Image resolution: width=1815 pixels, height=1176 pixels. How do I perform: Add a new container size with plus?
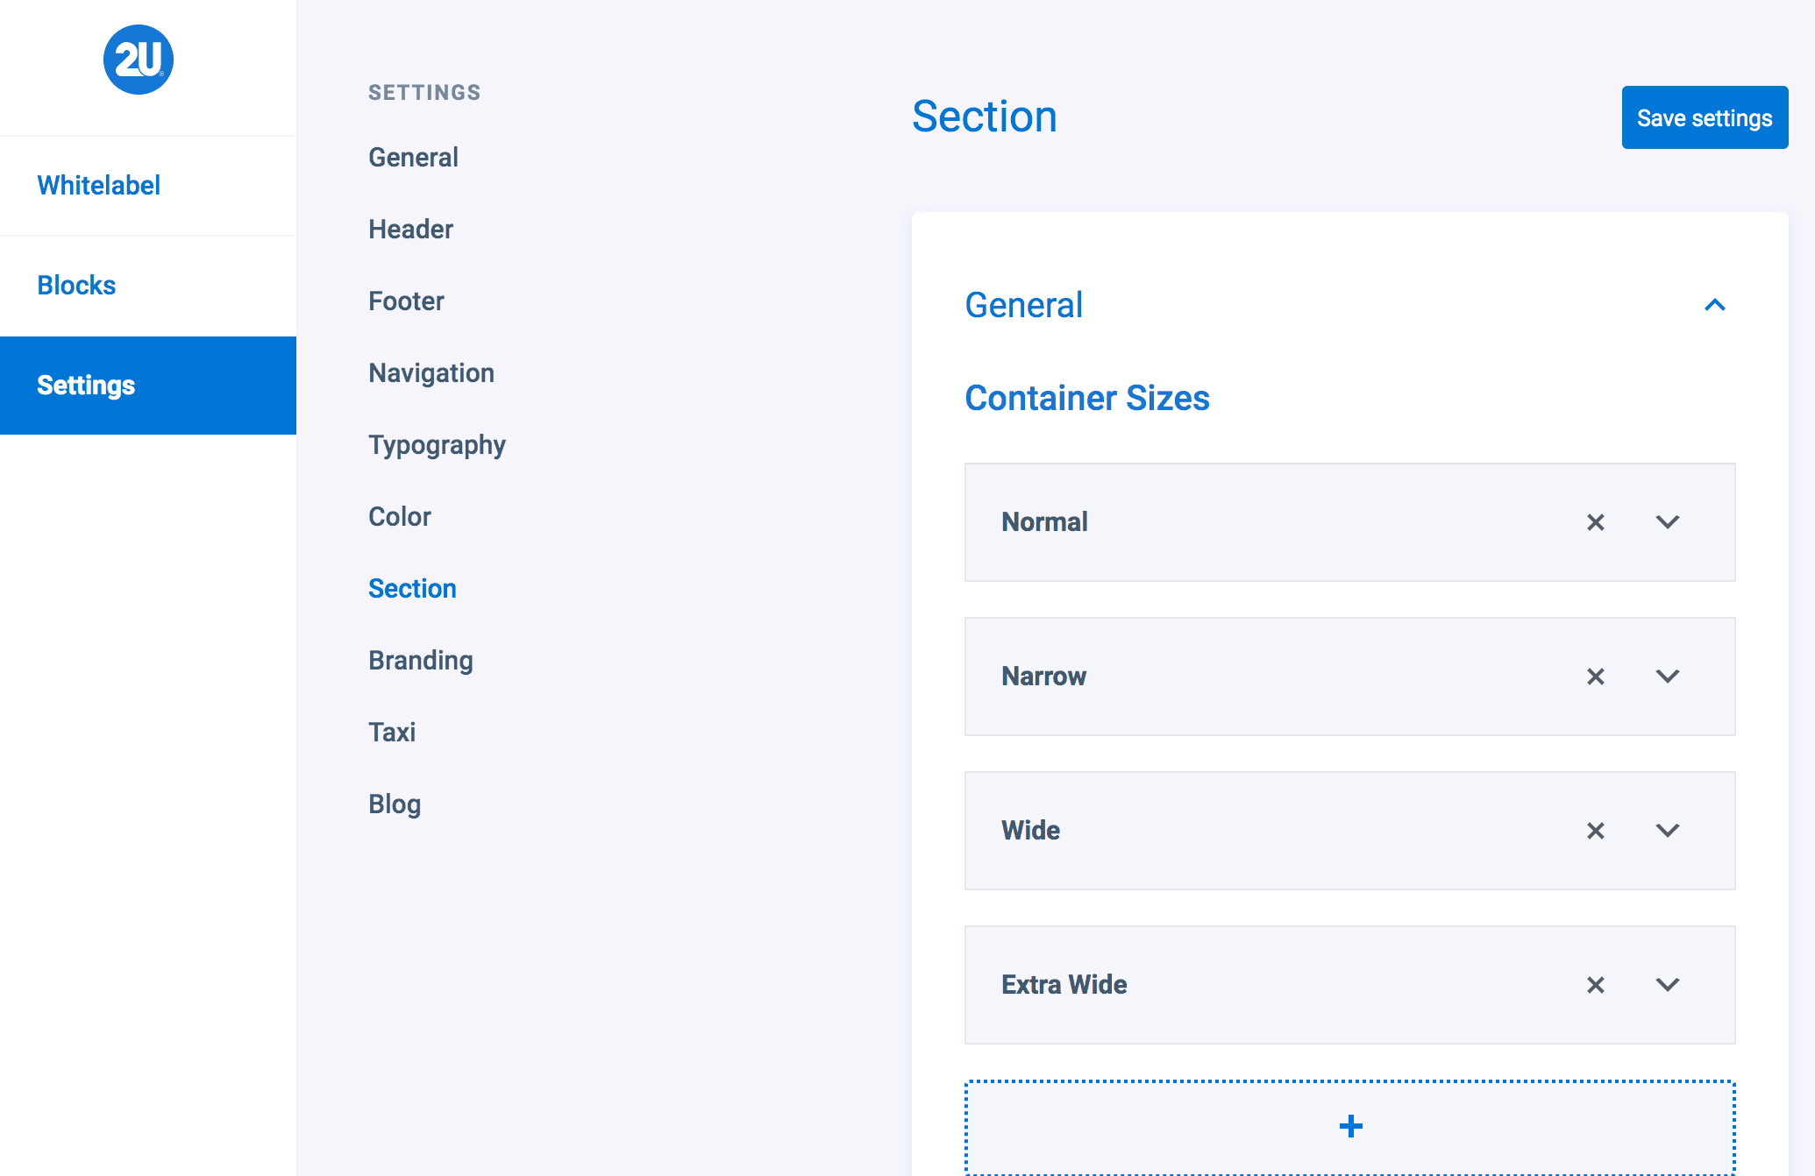[x=1349, y=1127]
